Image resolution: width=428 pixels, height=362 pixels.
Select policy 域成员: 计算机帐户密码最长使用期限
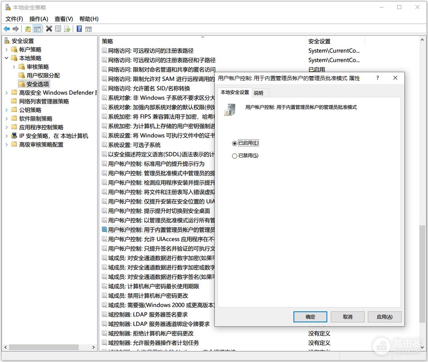pyautogui.click(x=153, y=286)
